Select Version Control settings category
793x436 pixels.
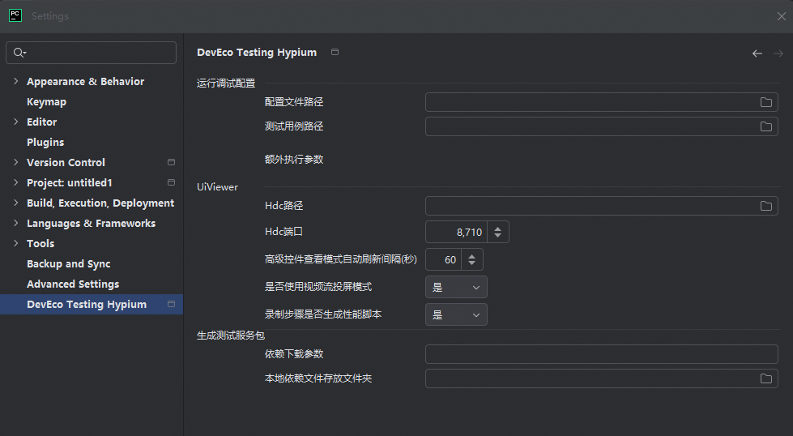coord(66,162)
